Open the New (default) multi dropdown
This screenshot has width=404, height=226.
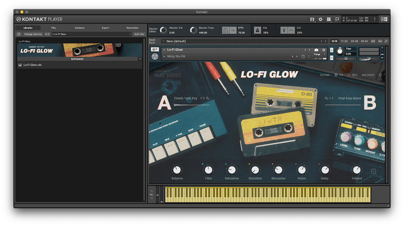tap(163, 41)
